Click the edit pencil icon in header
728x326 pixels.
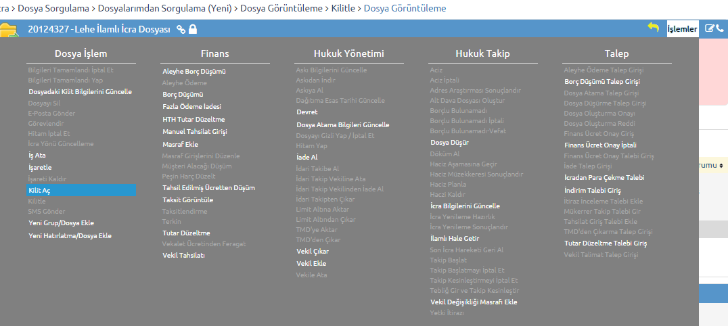pos(710,28)
